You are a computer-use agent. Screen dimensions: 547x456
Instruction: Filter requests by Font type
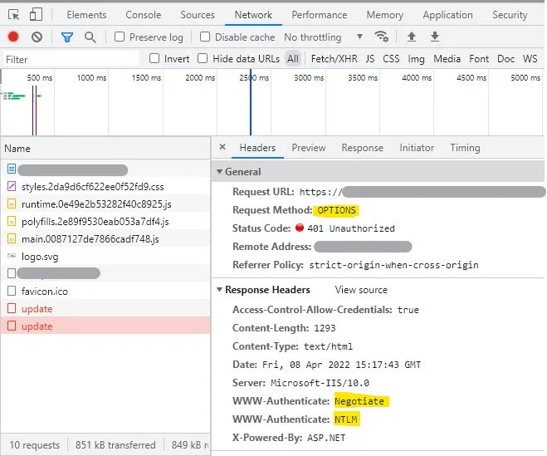479,59
